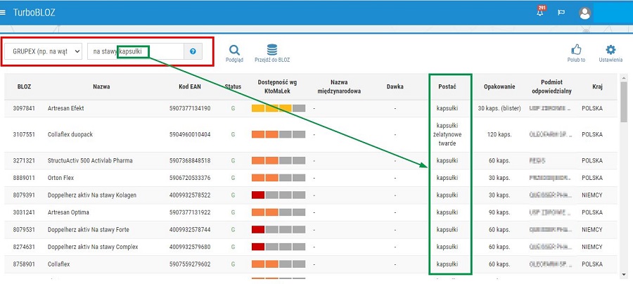Sort by Nazwa międzynarodowa column header
This screenshot has height=284, width=633.
(338, 86)
